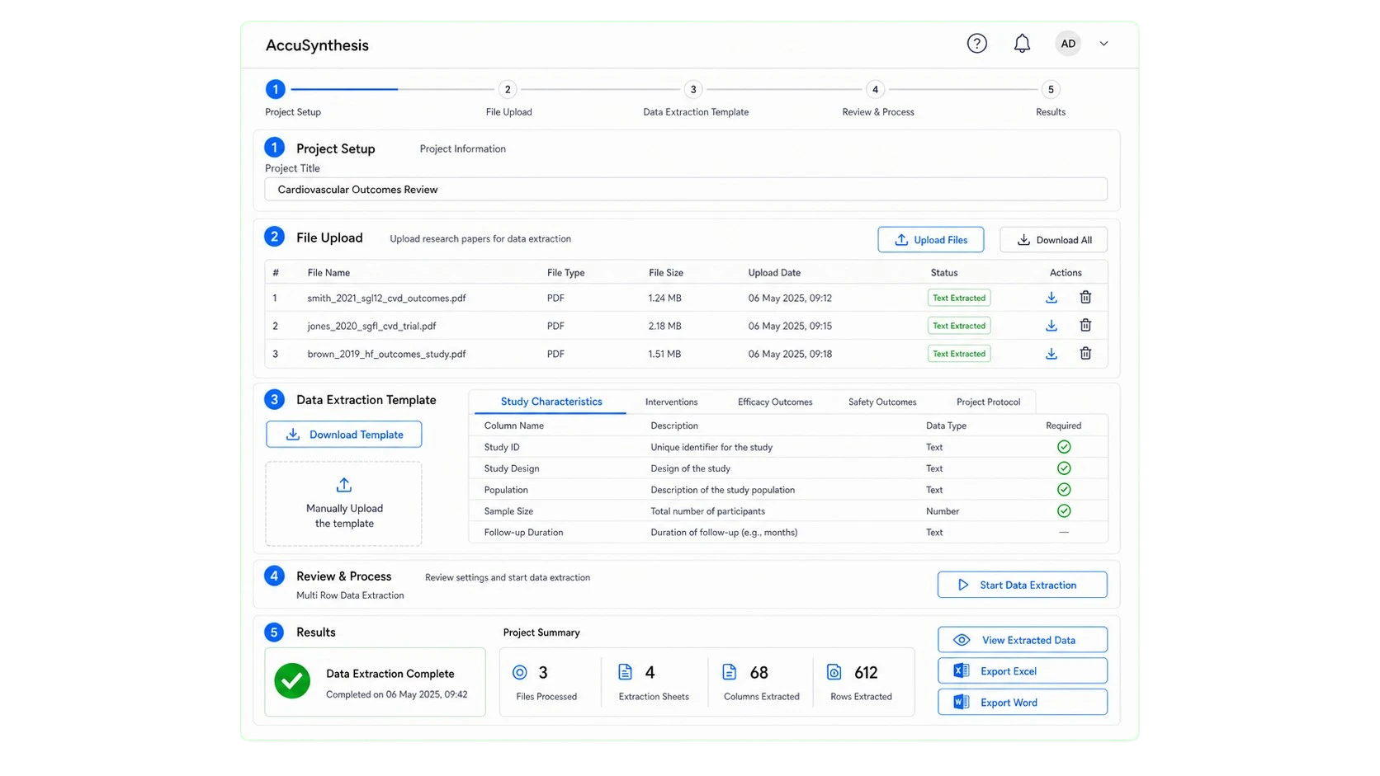Click the Upload Files button
The height and width of the screenshot is (776, 1380).
coord(930,240)
